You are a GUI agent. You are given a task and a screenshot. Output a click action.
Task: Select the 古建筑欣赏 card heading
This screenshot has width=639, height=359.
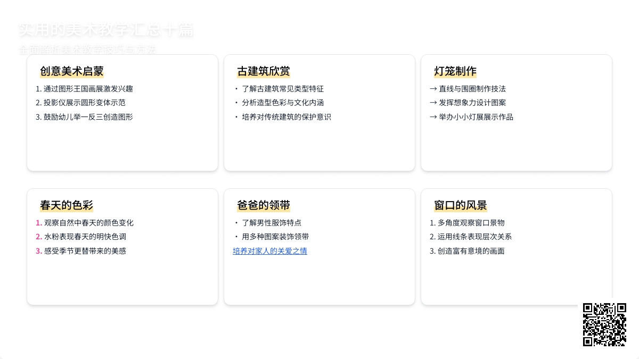click(264, 71)
